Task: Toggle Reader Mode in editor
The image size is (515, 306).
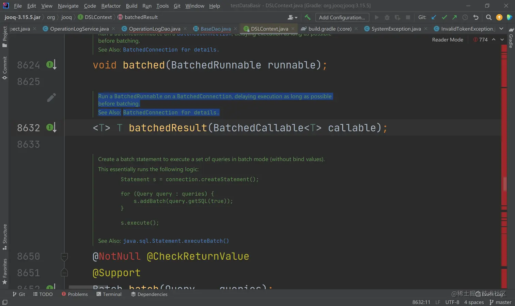Action: click(447, 40)
